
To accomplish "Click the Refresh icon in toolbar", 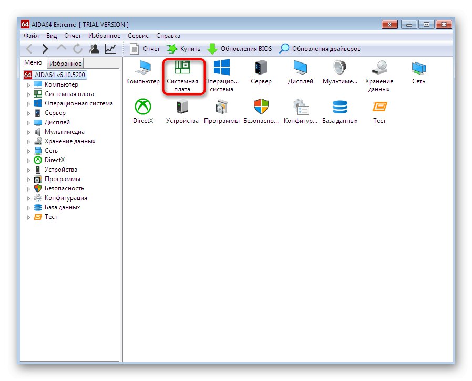I will click(78, 49).
